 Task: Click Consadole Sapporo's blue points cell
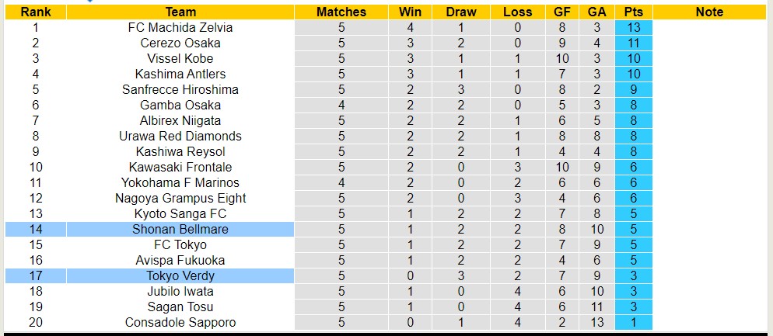(x=633, y=322)
